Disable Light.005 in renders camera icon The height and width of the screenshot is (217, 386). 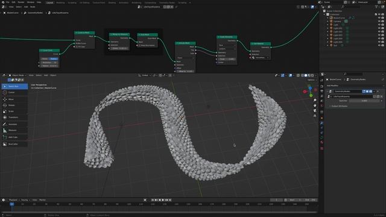pos(382,42)
